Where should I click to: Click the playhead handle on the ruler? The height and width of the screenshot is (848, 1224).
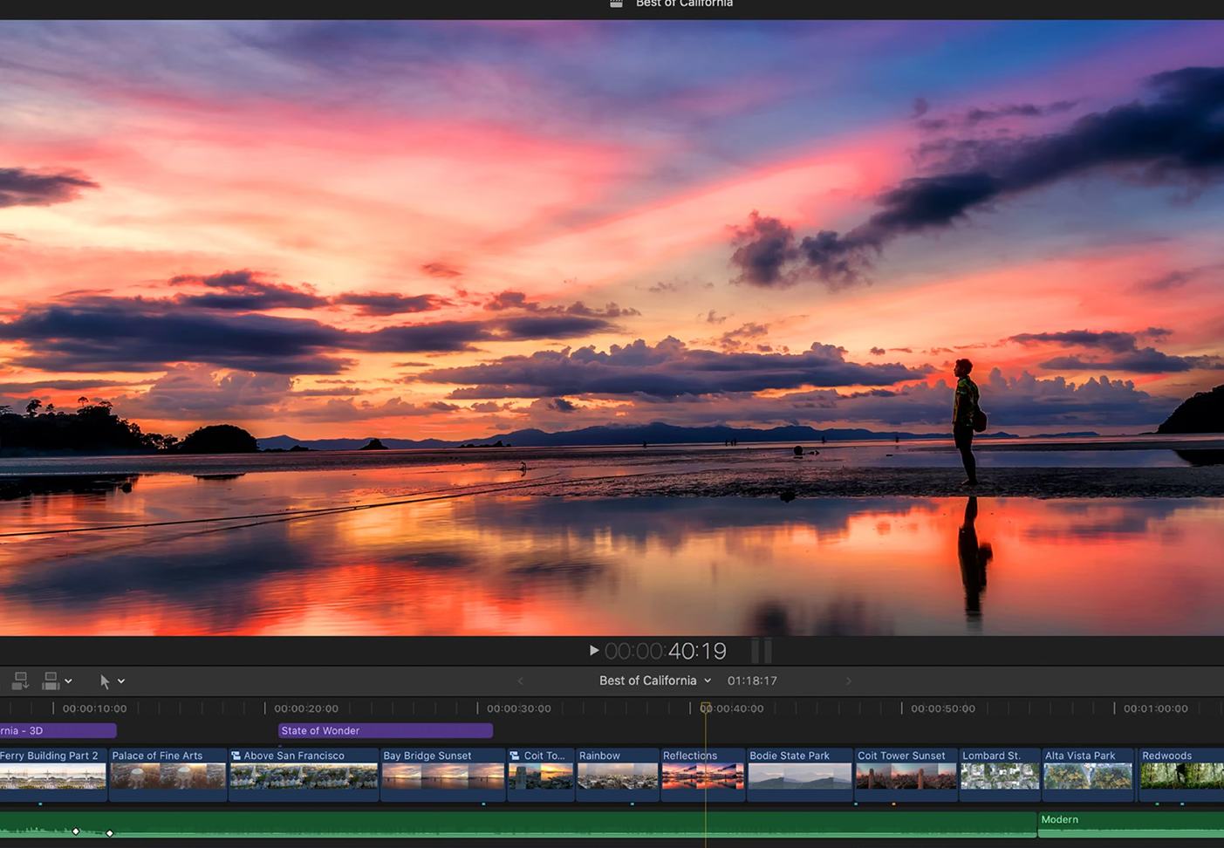(x=706, y=708)
